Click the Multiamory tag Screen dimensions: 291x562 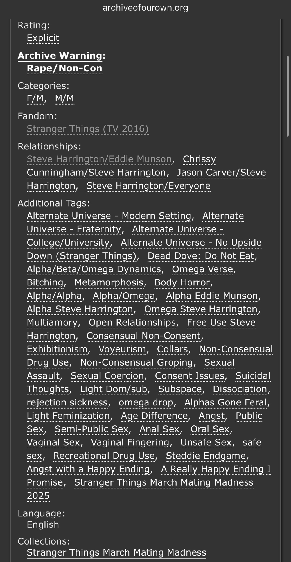pyautogui.click(x=52, y=323)
